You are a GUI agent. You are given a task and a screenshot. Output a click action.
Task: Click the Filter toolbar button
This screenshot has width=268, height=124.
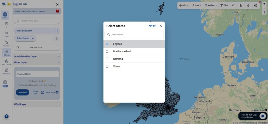tap(224, 5)
